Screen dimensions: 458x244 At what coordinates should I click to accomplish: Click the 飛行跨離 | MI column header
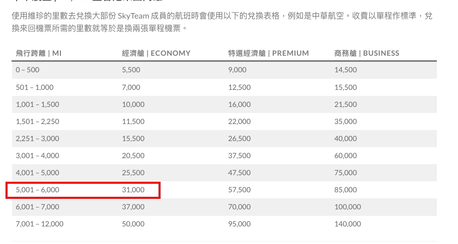pyautogui.click(x=39, y=53)
